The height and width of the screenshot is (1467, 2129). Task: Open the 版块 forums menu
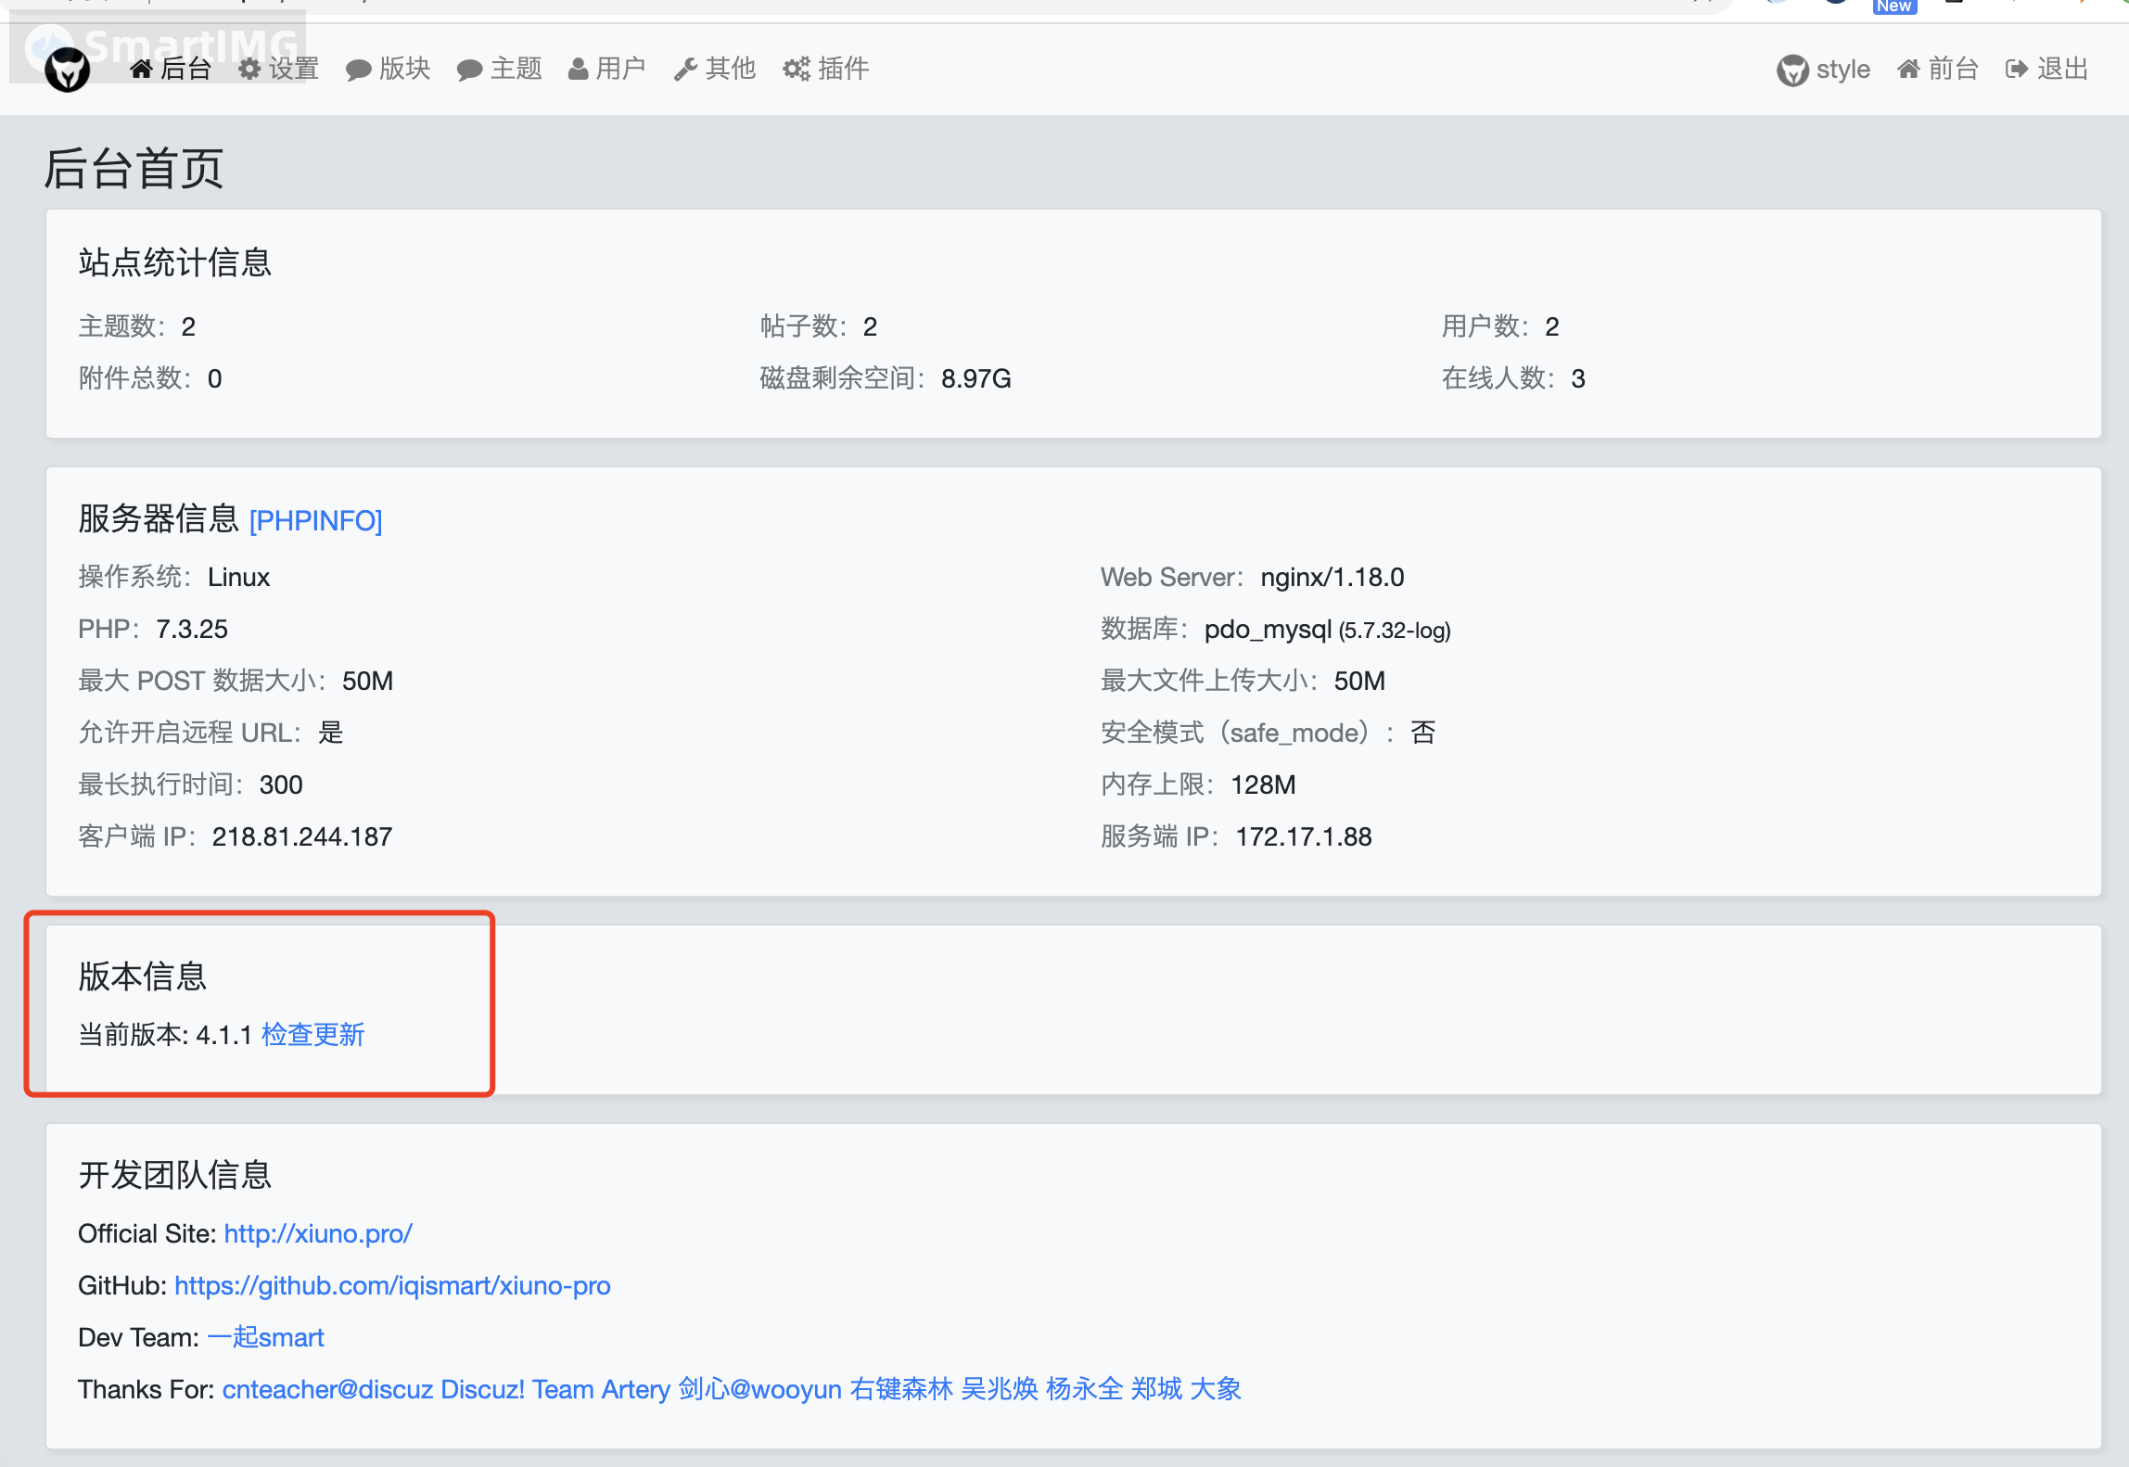tap(389, 69)
